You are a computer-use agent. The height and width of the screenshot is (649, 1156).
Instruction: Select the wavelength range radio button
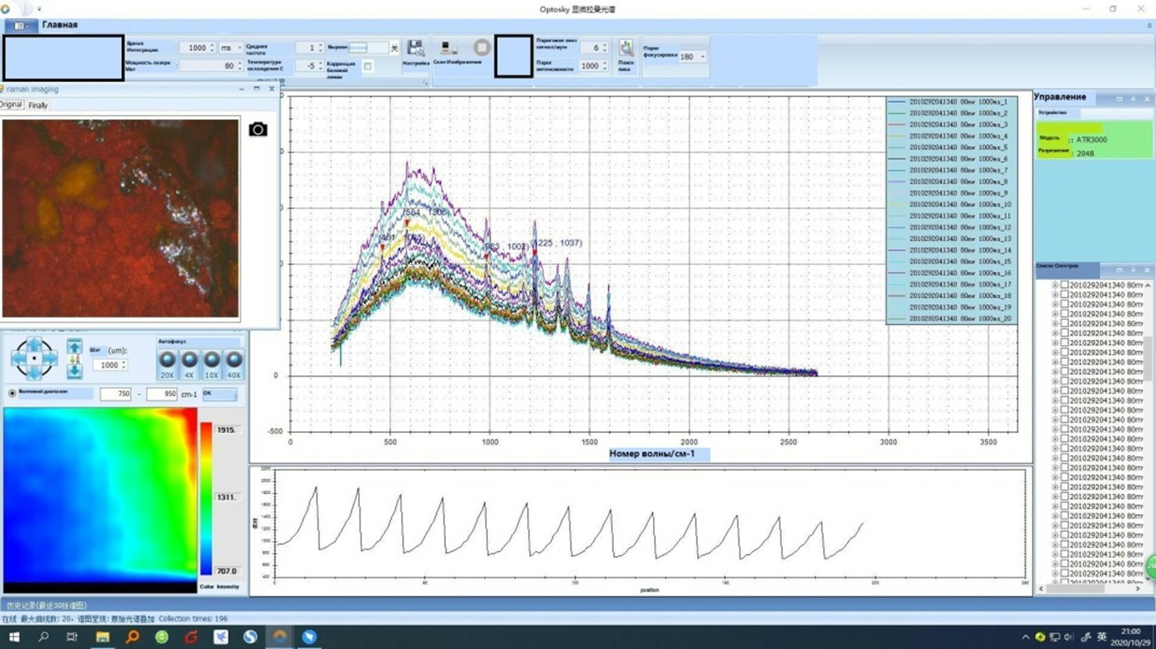coord(12,393)
